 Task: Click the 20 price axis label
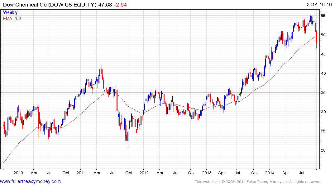[x=323, y=150]
